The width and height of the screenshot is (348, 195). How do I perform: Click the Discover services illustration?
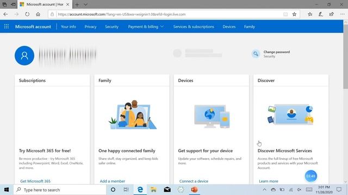click(291, 114)
